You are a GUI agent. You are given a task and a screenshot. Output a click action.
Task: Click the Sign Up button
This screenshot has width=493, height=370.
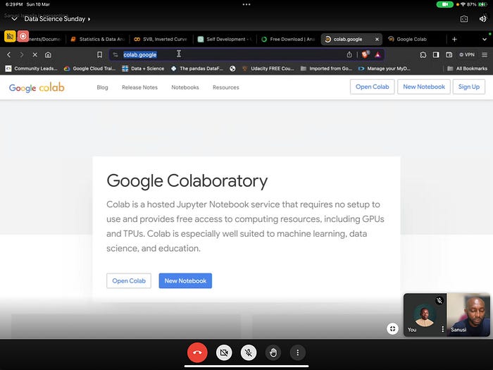point(469,87)
